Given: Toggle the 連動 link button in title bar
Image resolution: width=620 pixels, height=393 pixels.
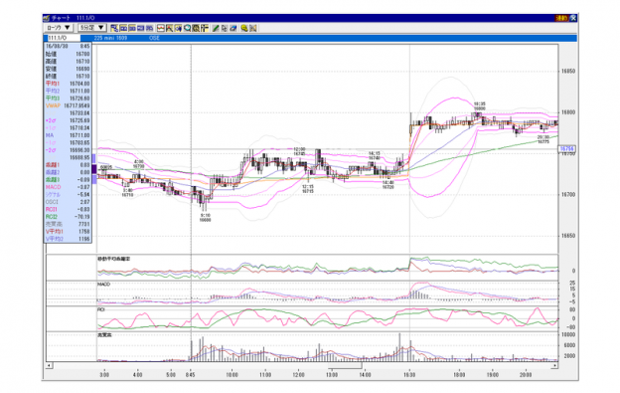Looking at the screenshot, I should 561,18.
